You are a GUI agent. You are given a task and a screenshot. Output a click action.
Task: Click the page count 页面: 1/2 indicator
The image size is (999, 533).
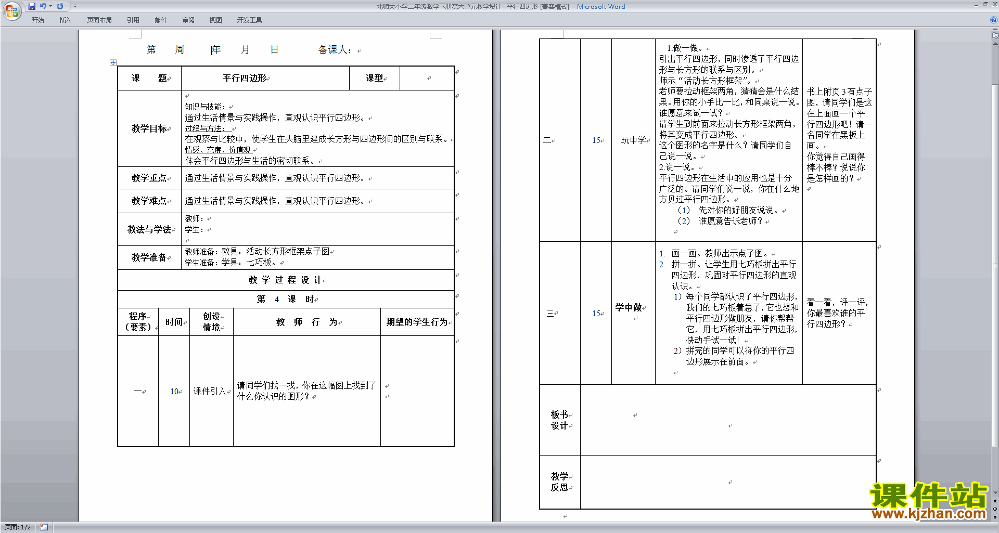click(18, 527)
